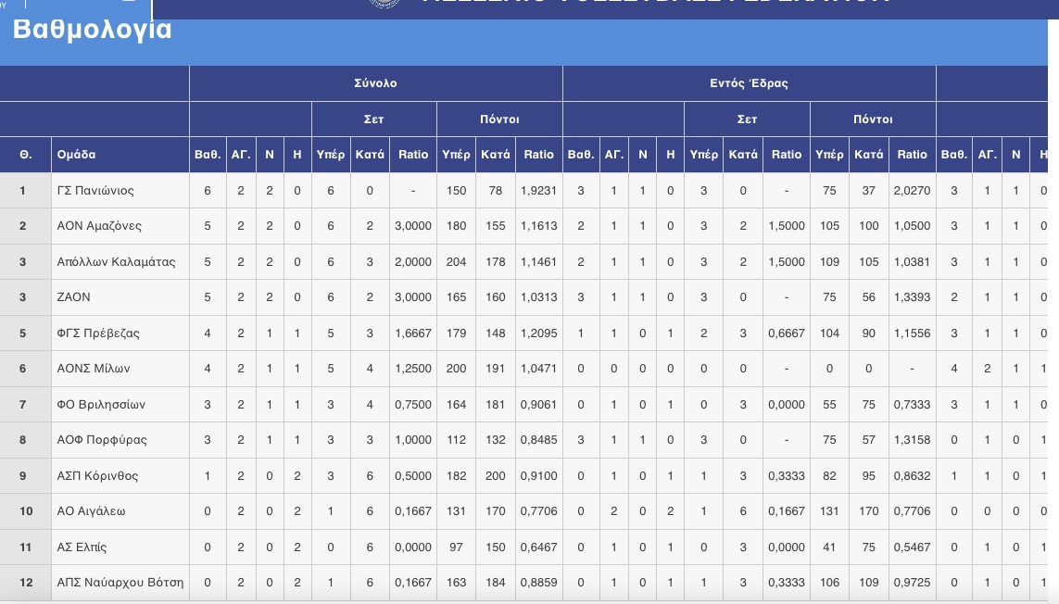This screenshot has height=604, width=1059.
Task: Select the Εντός Έδρας column group header
Action: (749, 83)
